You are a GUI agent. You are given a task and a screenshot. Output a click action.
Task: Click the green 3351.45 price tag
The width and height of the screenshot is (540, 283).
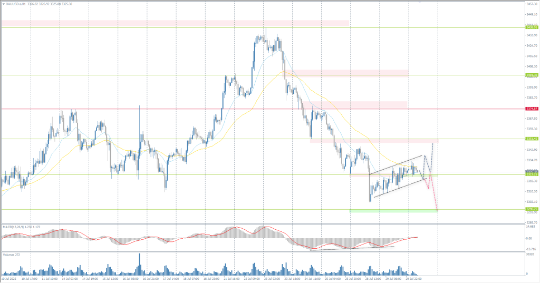(x=532, y=139)
